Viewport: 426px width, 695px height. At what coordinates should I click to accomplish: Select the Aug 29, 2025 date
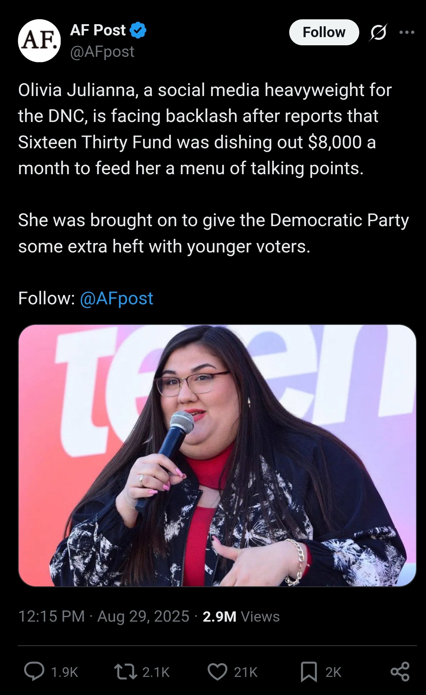point(143,616)
